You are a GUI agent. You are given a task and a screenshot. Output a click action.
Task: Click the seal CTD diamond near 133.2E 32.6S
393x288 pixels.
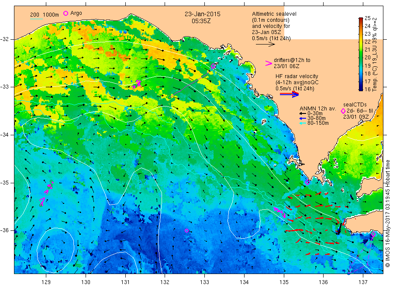[x=213, y=66]
